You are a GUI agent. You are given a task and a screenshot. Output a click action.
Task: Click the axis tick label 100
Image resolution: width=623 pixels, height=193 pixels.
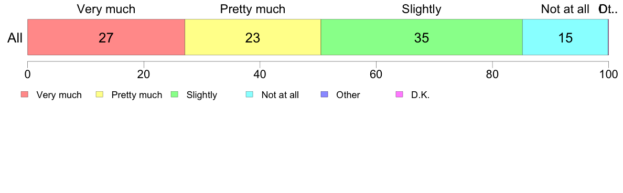click(x=608, y=73)
